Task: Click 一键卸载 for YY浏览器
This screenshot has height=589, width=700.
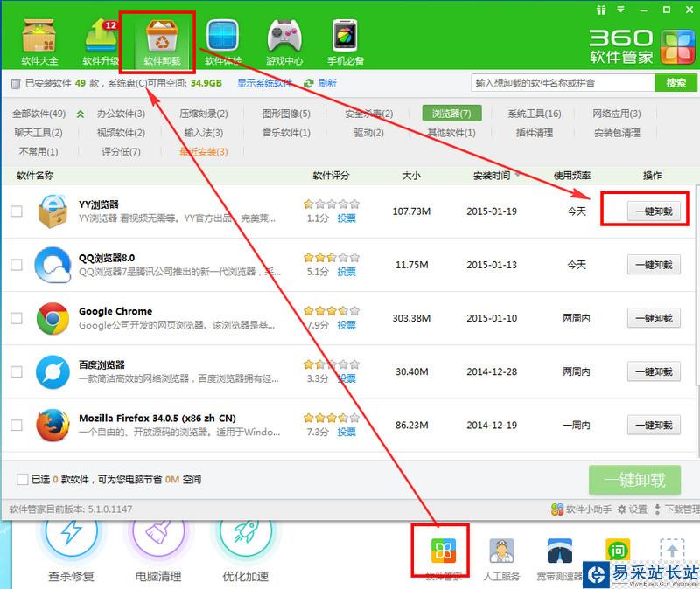Action: coord(654,211)
